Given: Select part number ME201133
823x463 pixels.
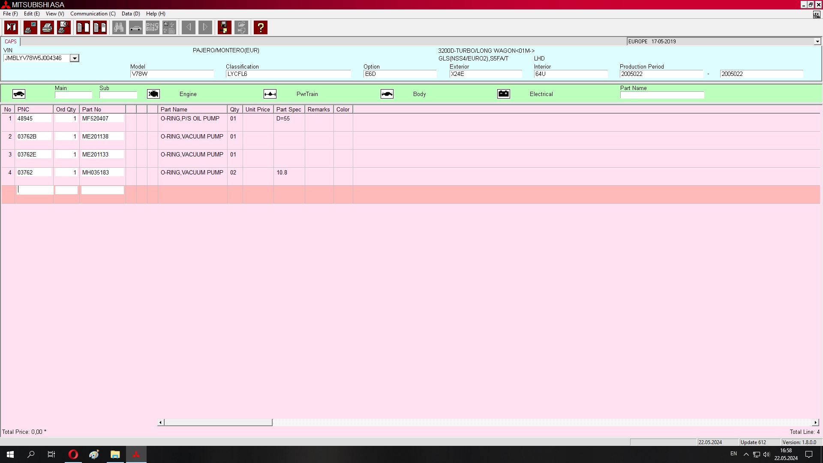Looking at the screenshot, I should click(x=102, y=155).
